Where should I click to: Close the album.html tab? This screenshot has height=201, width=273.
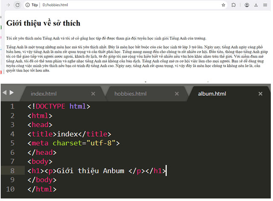(x=260, y=94)
